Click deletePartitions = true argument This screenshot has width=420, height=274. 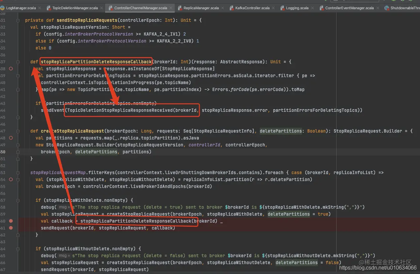(x=298, y=214)
